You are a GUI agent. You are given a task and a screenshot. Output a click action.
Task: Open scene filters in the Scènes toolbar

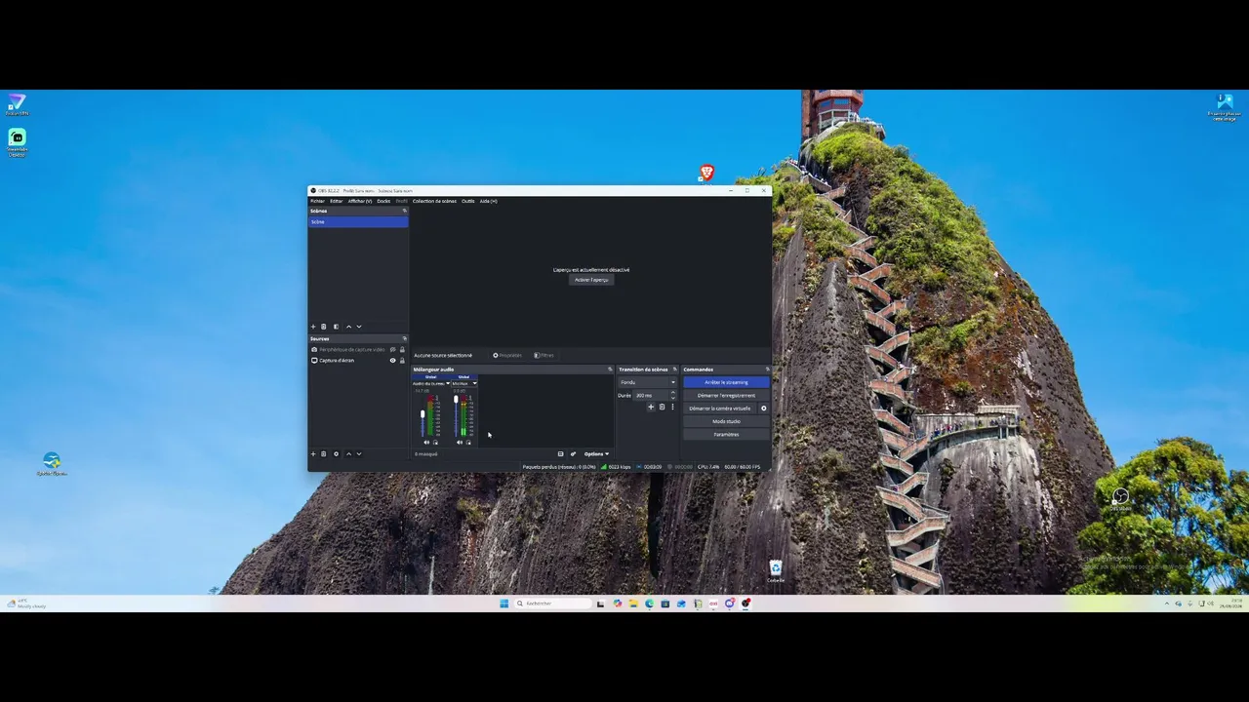point(336,327)
